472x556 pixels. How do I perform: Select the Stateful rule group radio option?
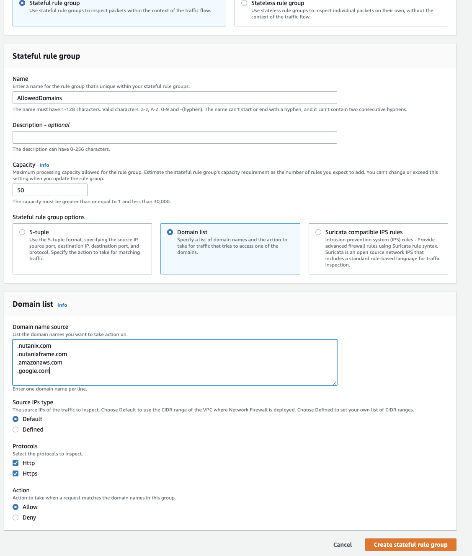tap(22, 3)
